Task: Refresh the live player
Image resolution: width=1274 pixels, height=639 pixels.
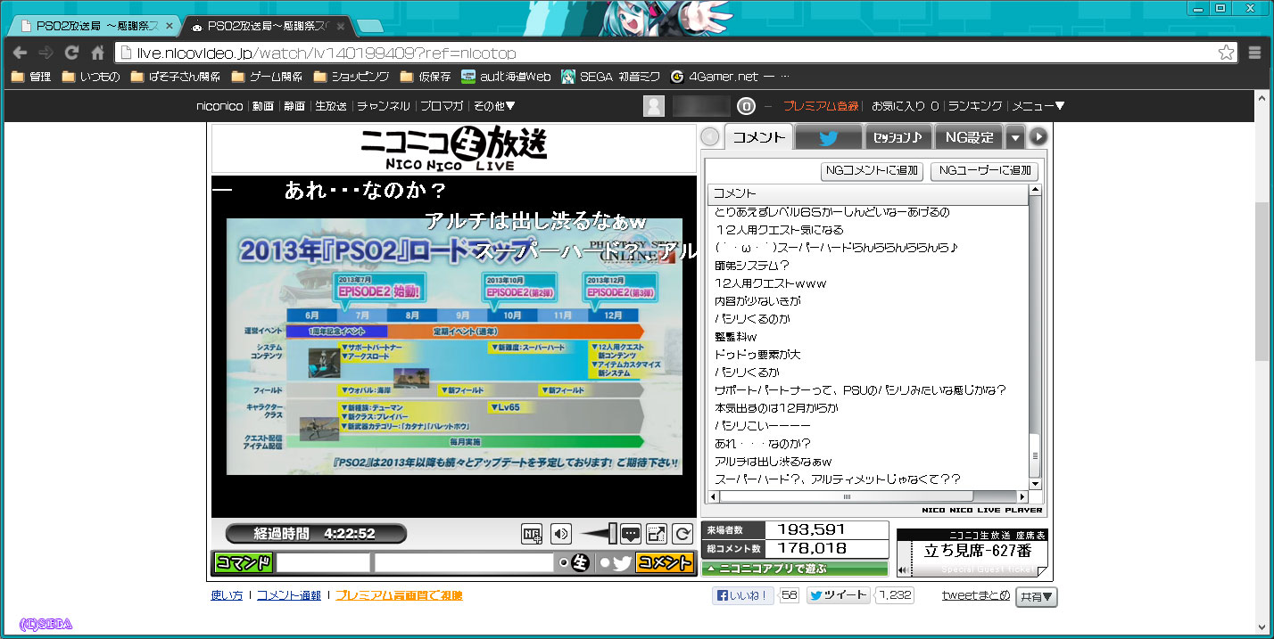Action: coord(682,534)
